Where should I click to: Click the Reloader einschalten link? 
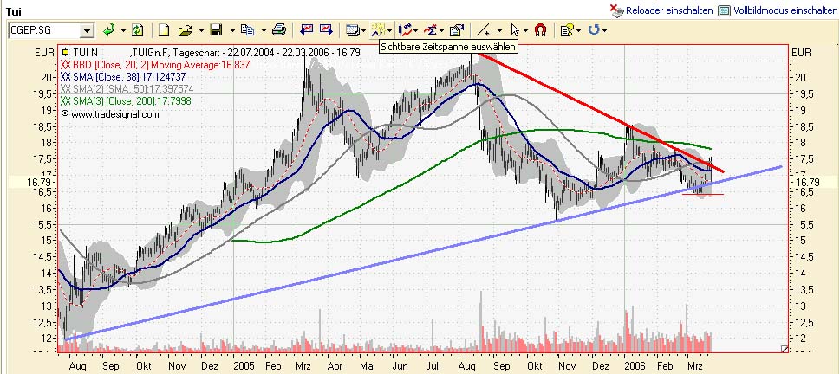(669, 10)
